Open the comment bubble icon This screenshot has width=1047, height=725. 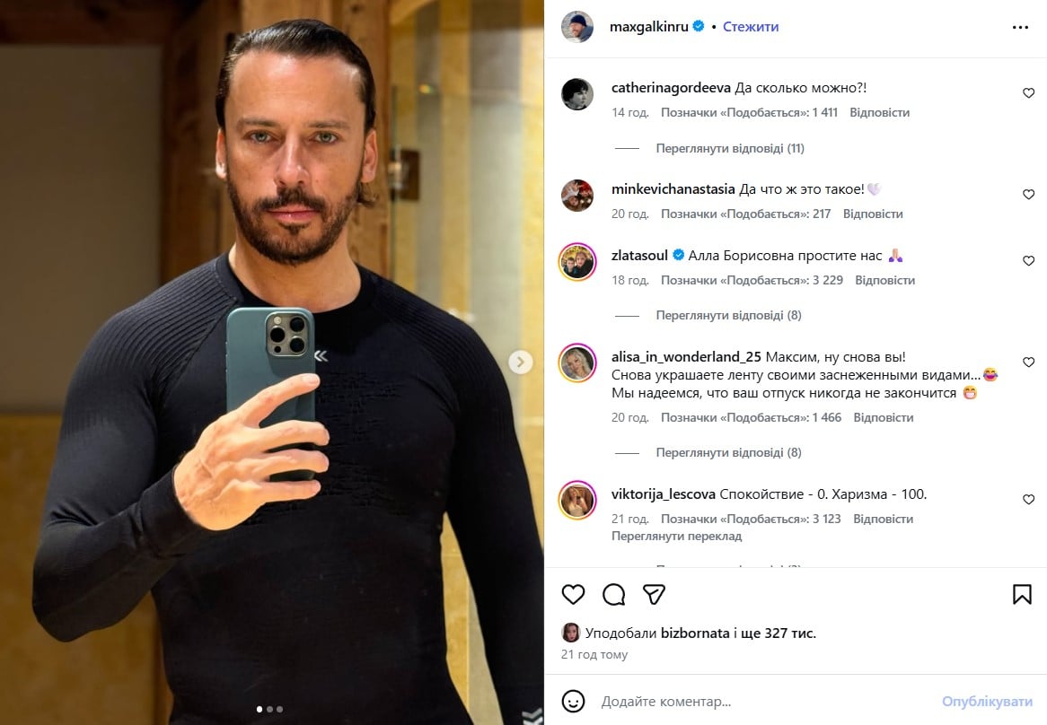tap(613, 594)
